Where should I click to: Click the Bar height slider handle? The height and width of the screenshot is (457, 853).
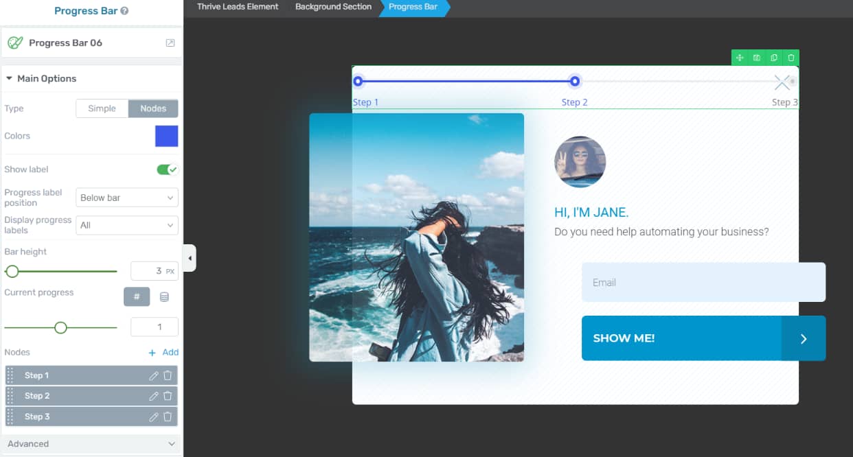12,272
